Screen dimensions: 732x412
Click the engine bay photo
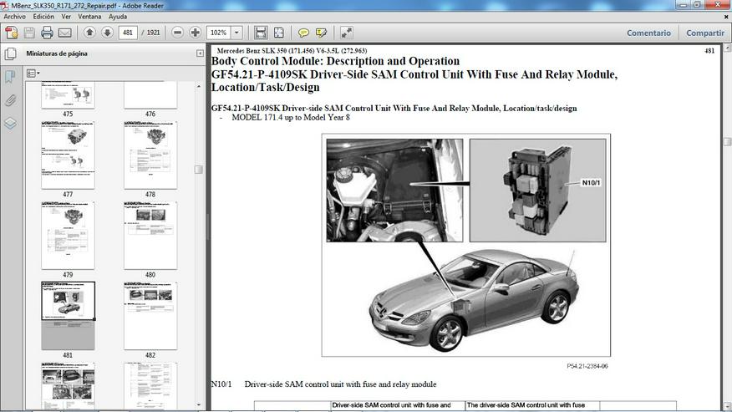394,190
